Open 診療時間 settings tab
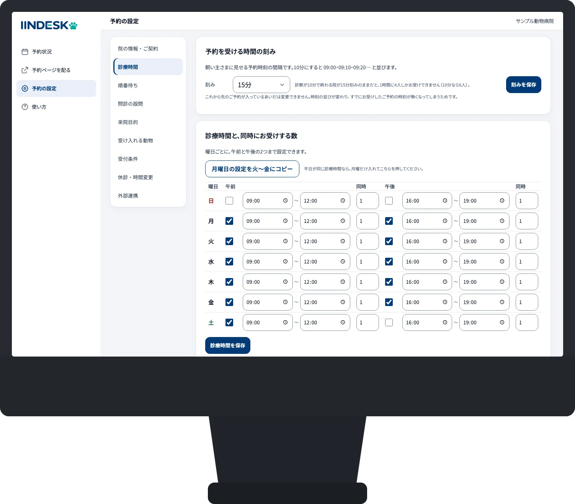Screen dimensions: 575x504 148,67
